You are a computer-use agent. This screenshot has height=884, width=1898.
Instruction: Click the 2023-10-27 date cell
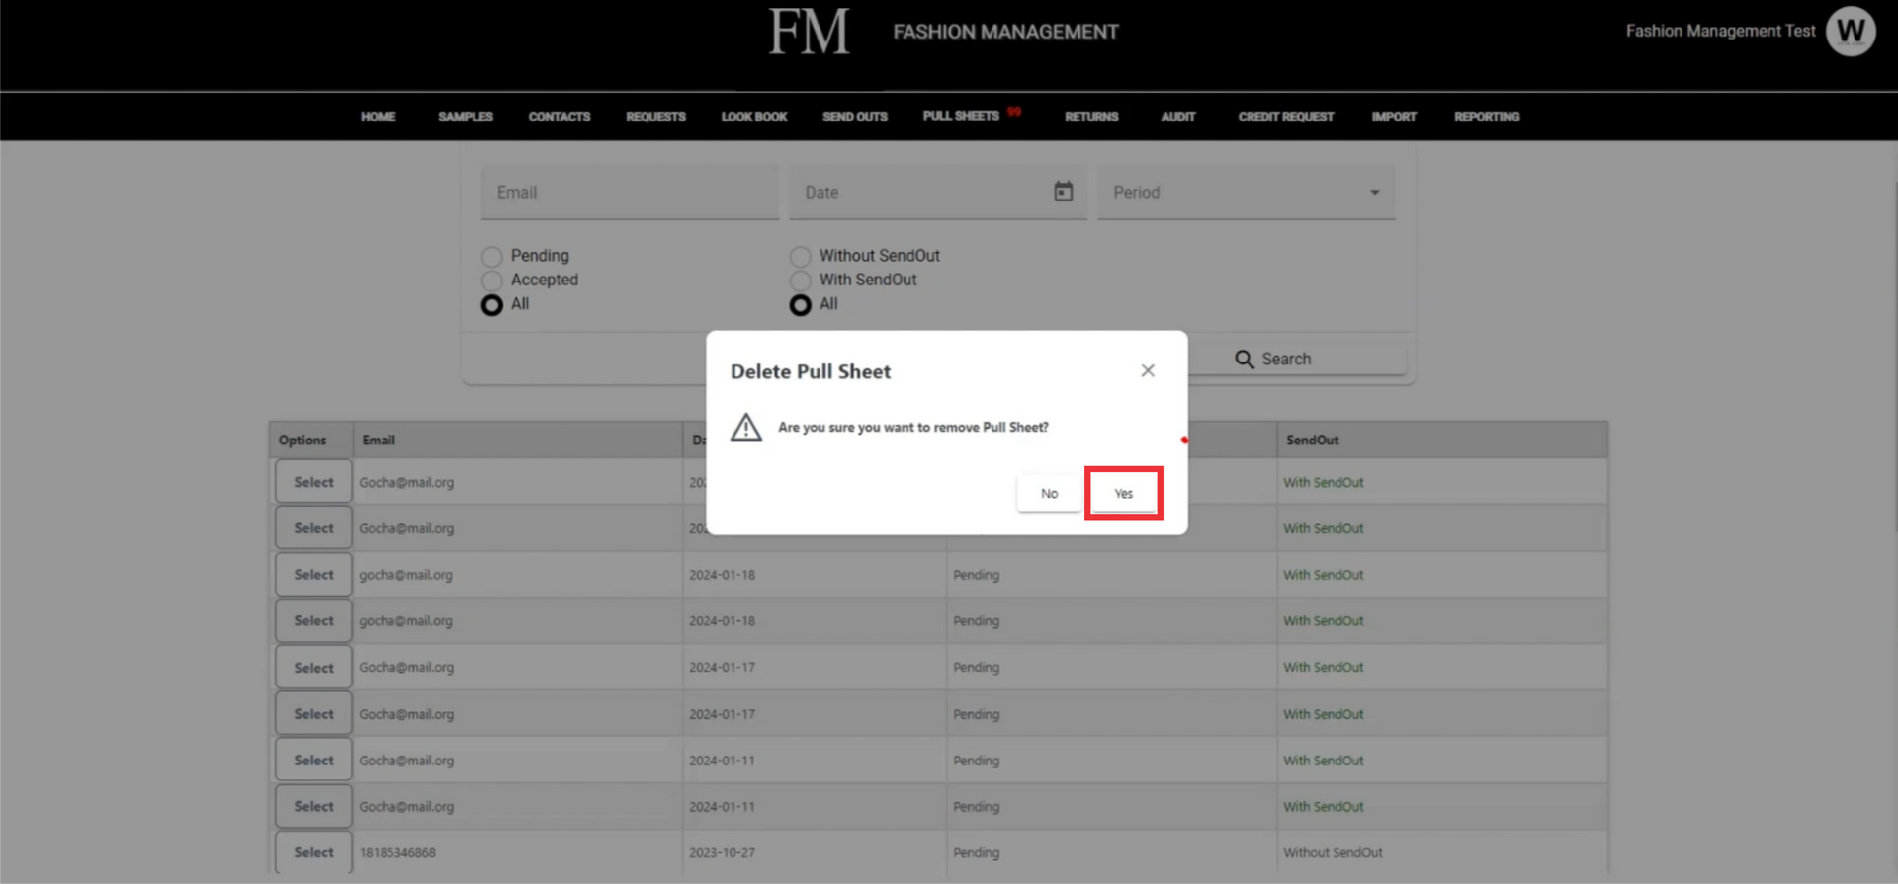pyautogui.click(x=722, y=852)
